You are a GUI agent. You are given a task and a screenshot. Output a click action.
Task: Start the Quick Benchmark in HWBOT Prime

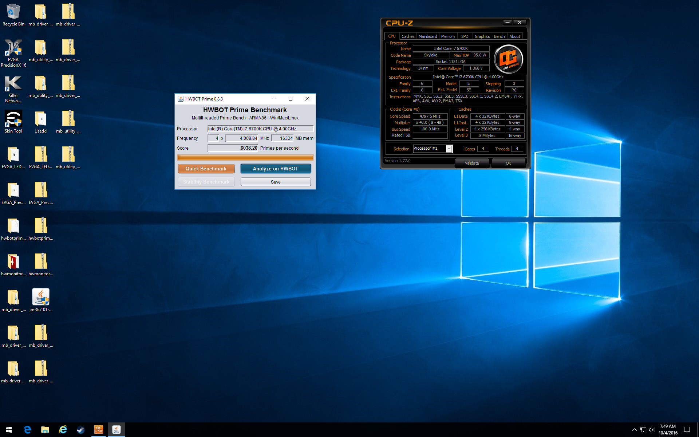206,169
